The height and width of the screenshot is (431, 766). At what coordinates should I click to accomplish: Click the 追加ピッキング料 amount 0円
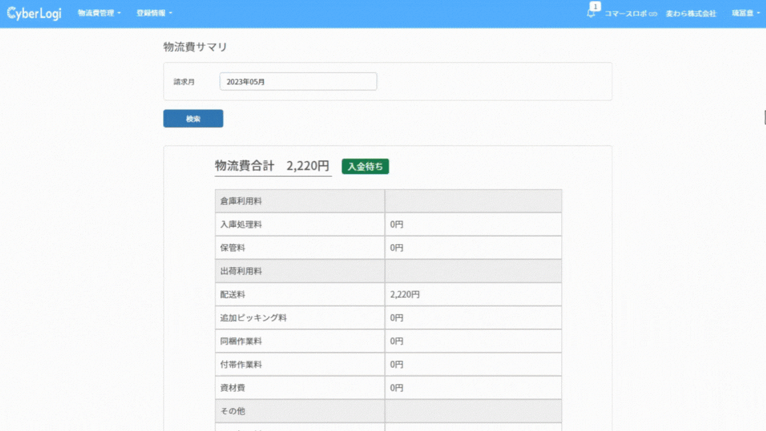point(397,318)
